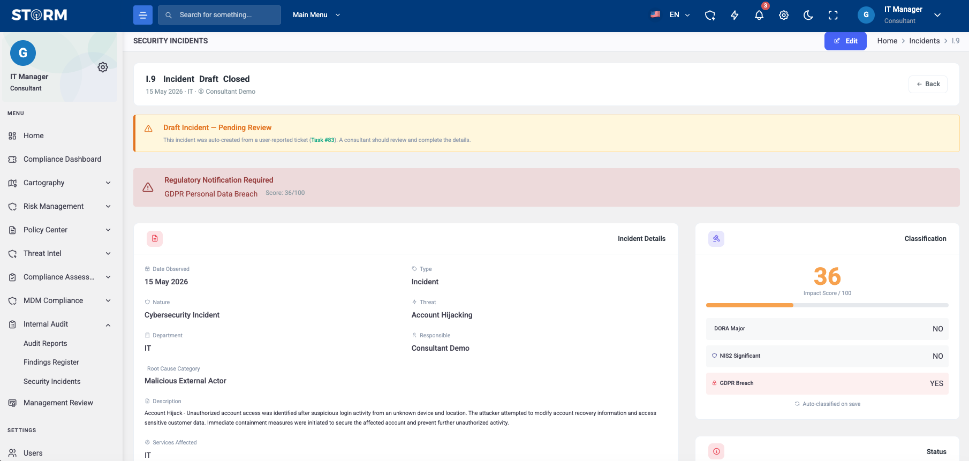Viewport: 969px width, 461px height.
Task: Click the Regulatory Notification warning triangle icon
Action: click(x=148, y=187)
